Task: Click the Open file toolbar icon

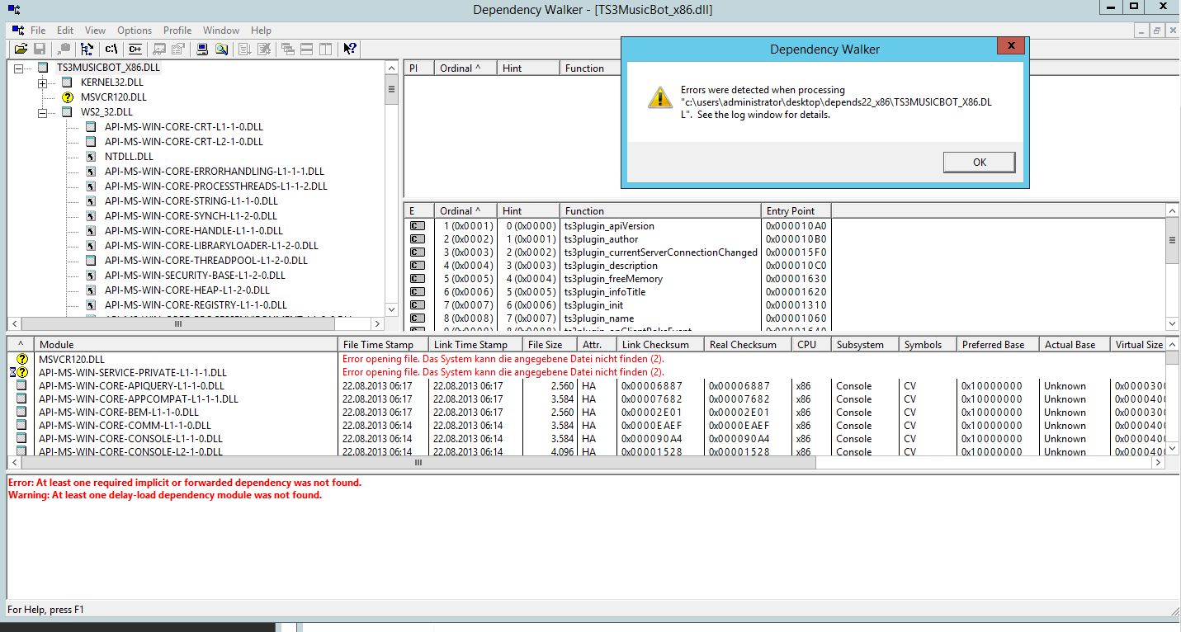Action: click(x=21, y=49)
